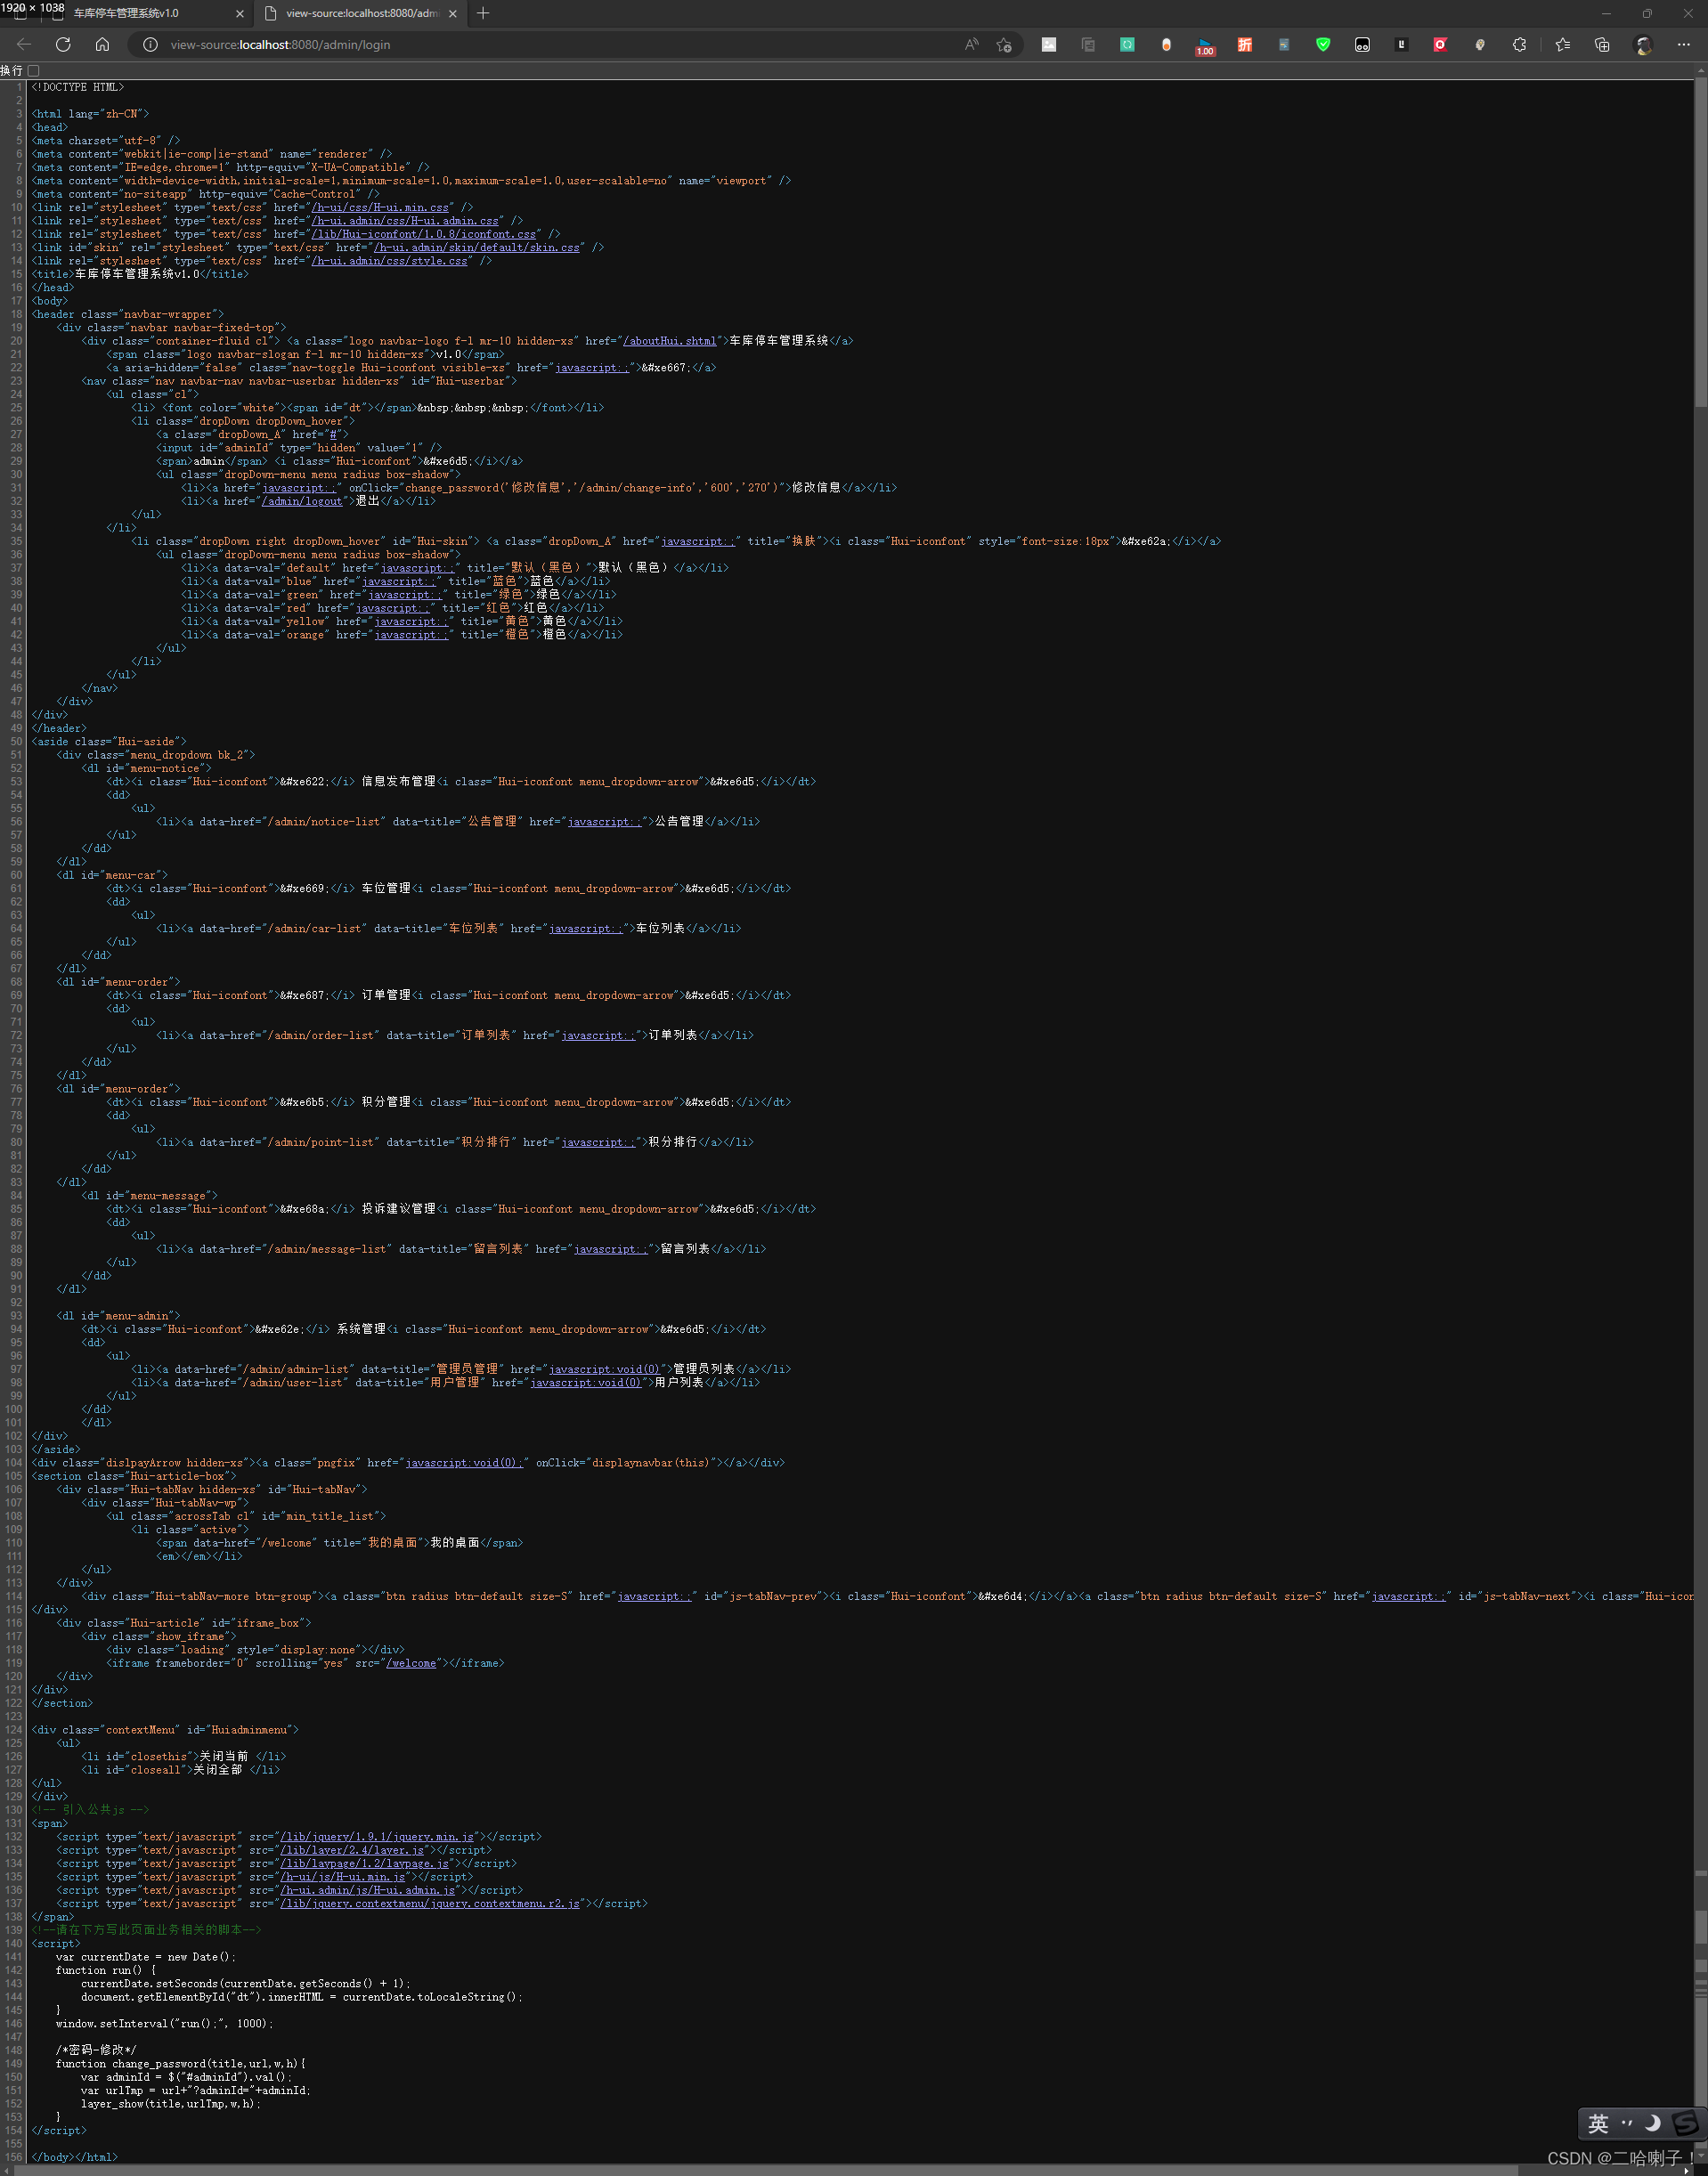The width and height of the screenshot is (1708, 2176).
Task: Open the browser Settings and more menu
Action: tap(1683, 44)
